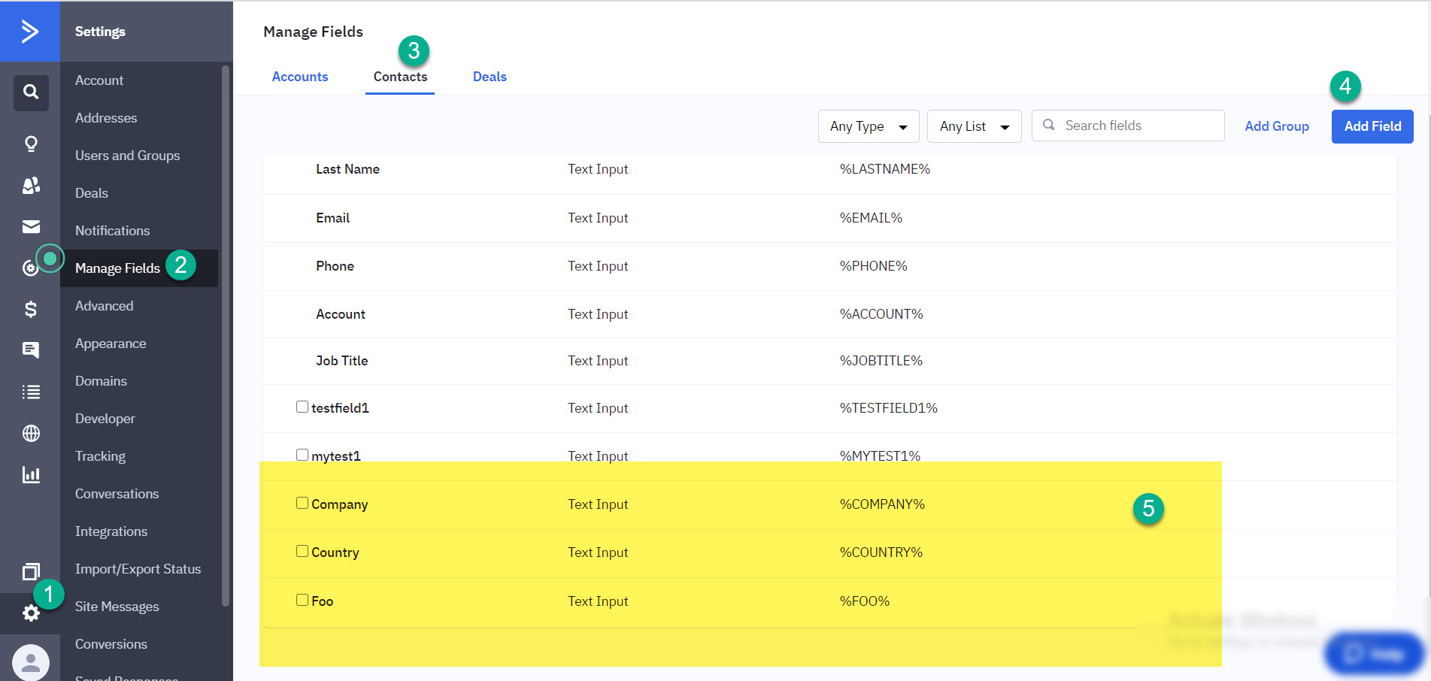Switch to the Deals tab
The height and width of the screenshot is (681, 1431).
coord(490,77)
